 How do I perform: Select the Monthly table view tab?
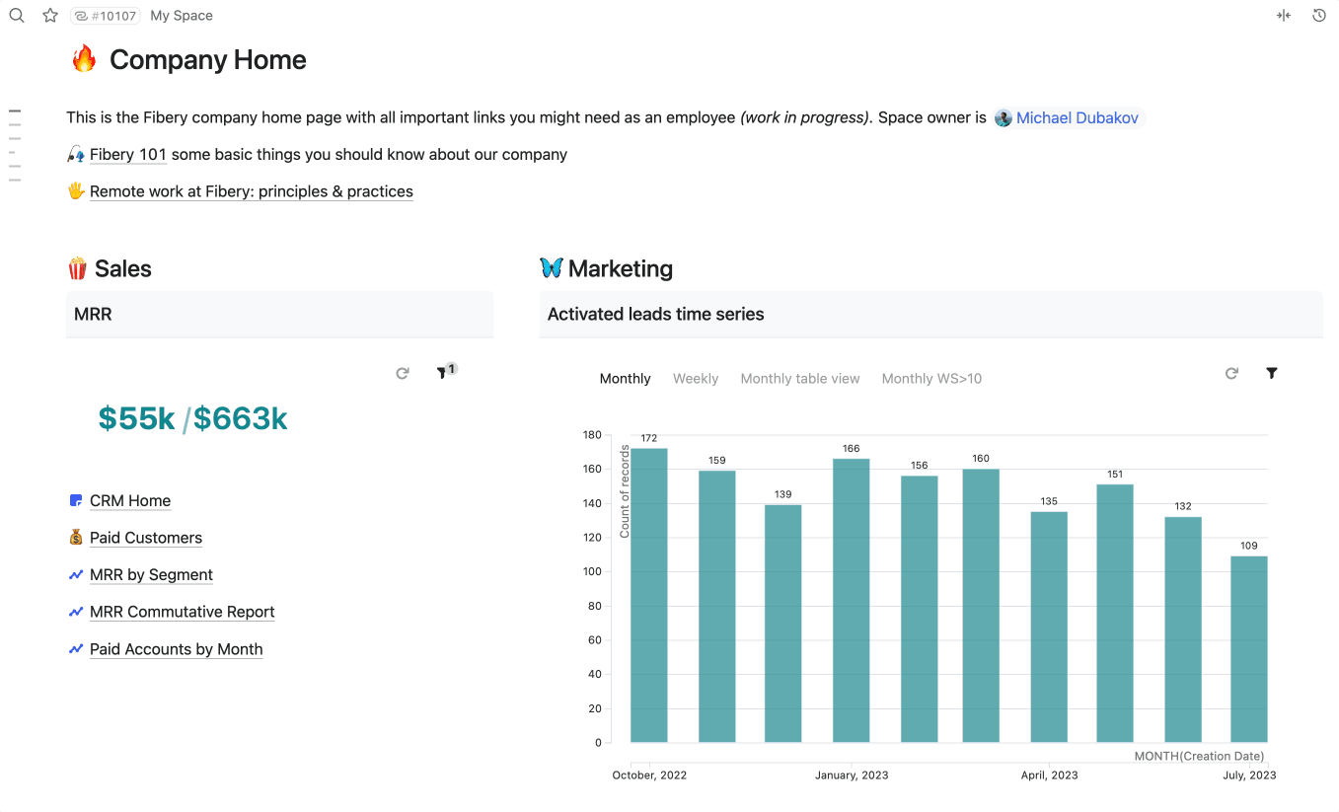(x=800, y=378)
